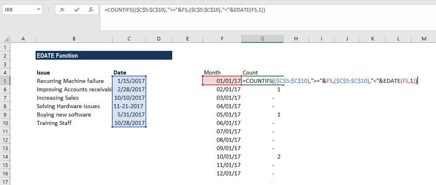Click the Enter checkmark formula button

76,10
